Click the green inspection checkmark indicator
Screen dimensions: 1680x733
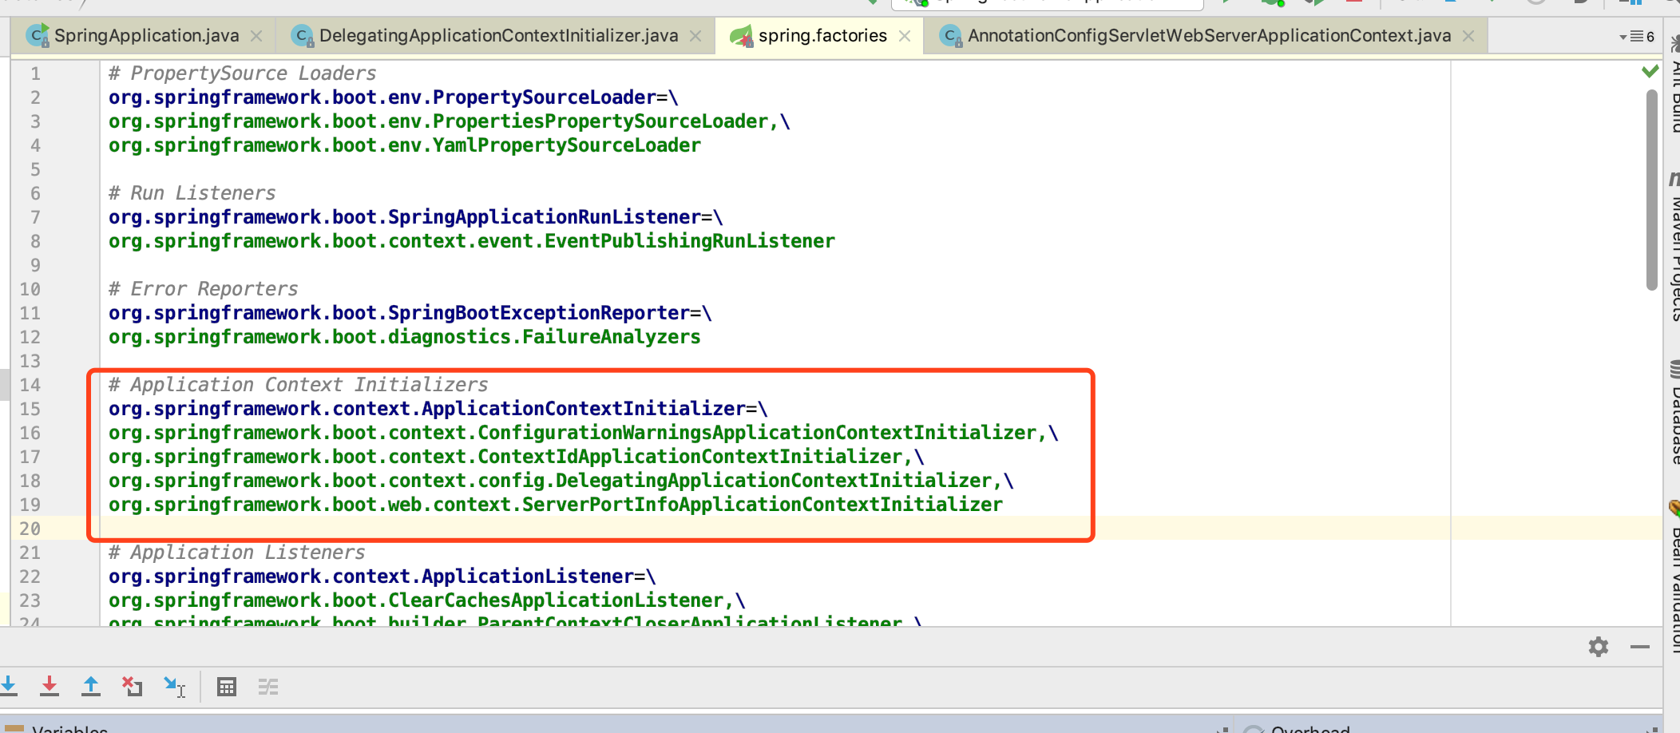1650,72
